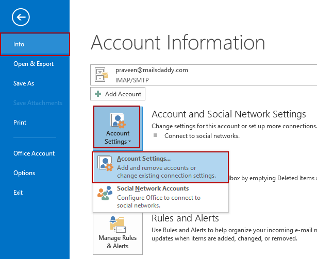The height and width of the screenshot is (259, 317).
Task: Choose Account Settings... from dropdown menu
Action: point(160,167)
